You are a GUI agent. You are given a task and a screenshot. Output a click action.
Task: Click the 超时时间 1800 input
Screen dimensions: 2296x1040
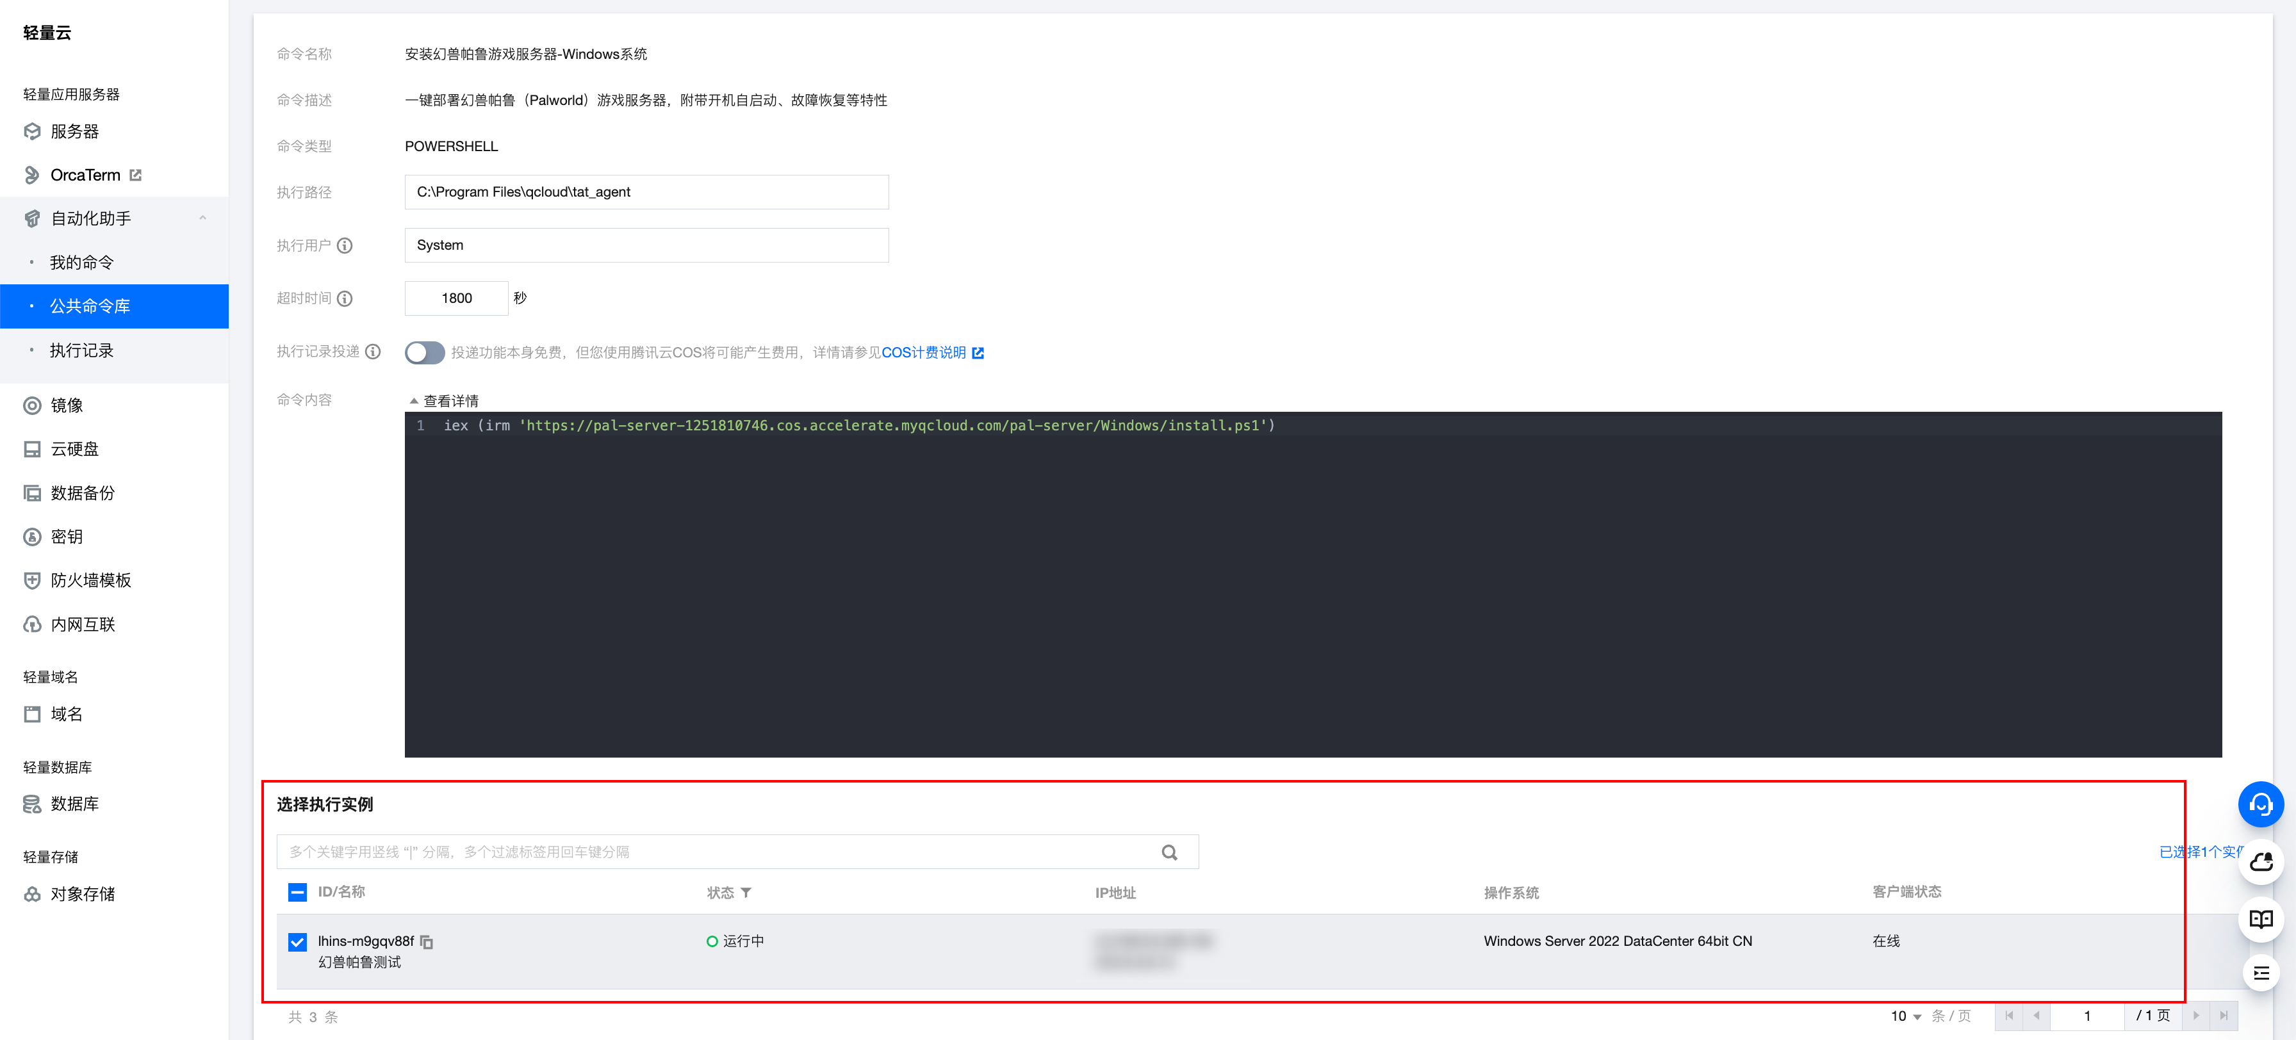coord(456,298)
